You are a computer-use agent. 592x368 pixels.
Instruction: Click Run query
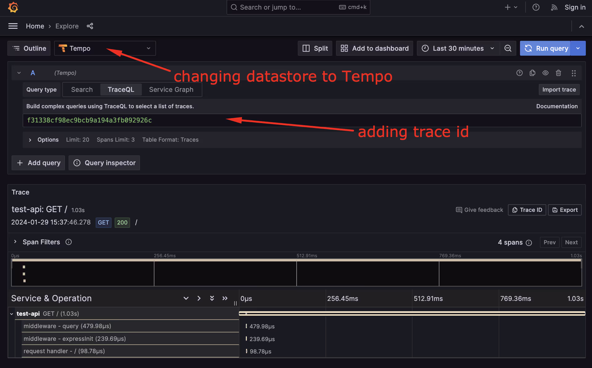point(545,48)
